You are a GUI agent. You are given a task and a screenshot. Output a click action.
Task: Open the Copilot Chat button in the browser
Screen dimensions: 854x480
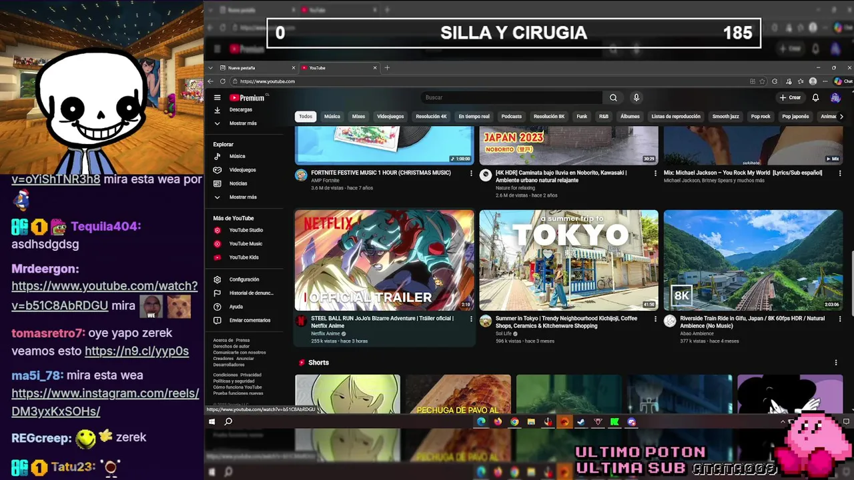[x=843, y=81]
